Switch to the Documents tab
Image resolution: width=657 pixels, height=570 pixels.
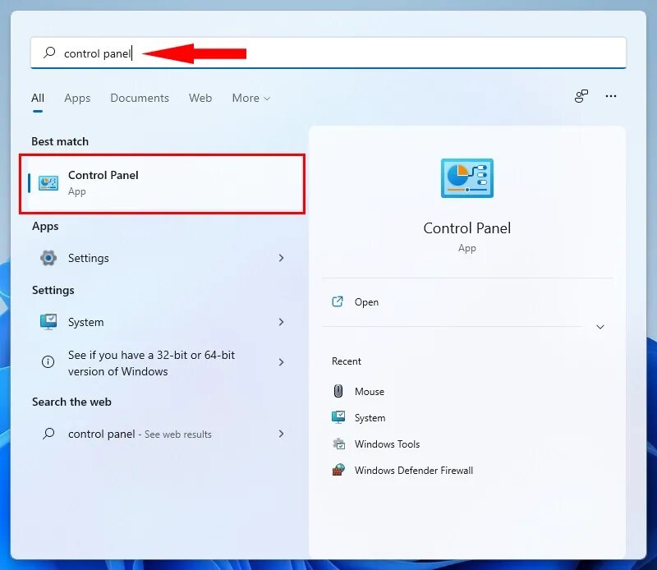[140, 98]
